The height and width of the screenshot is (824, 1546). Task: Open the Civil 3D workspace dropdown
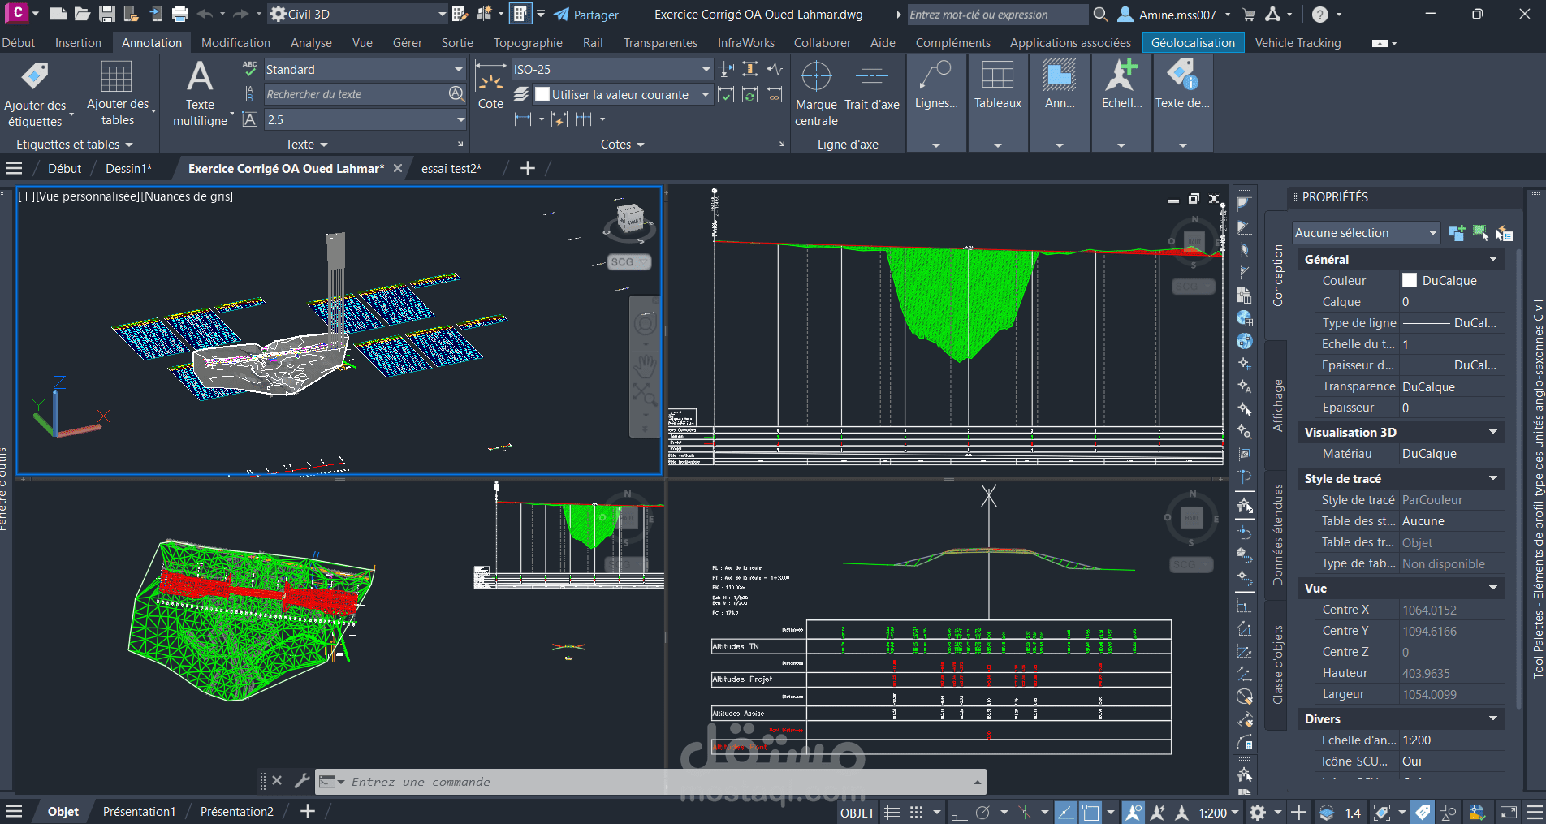pyautogui.click(x=359, y=14)
